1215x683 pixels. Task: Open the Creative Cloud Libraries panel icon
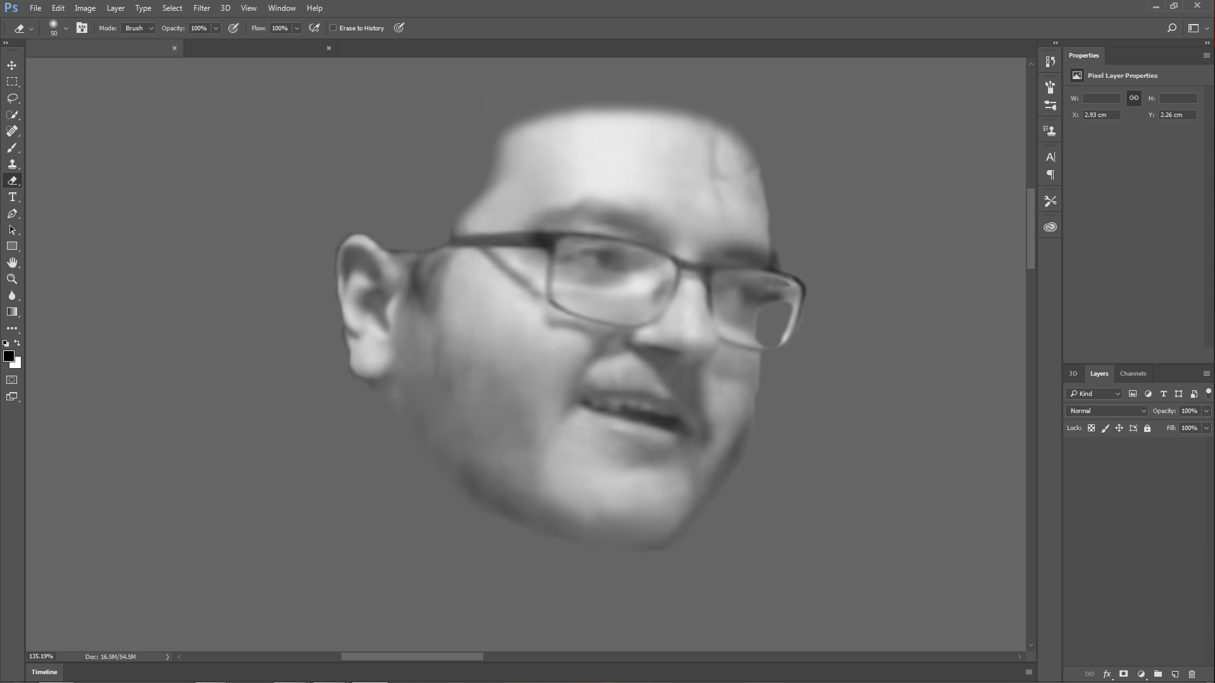point(1051,227)
